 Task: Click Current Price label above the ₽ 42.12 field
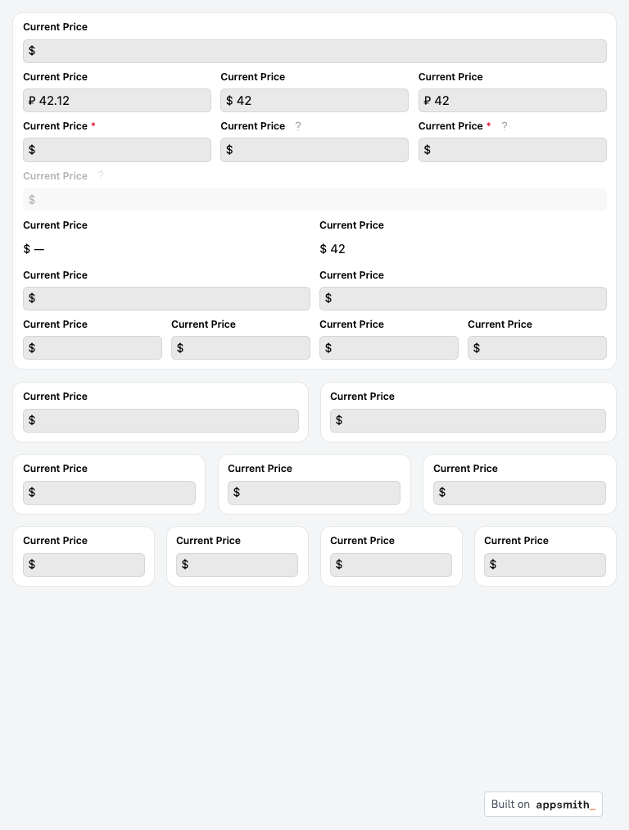[x=55, y=77]
